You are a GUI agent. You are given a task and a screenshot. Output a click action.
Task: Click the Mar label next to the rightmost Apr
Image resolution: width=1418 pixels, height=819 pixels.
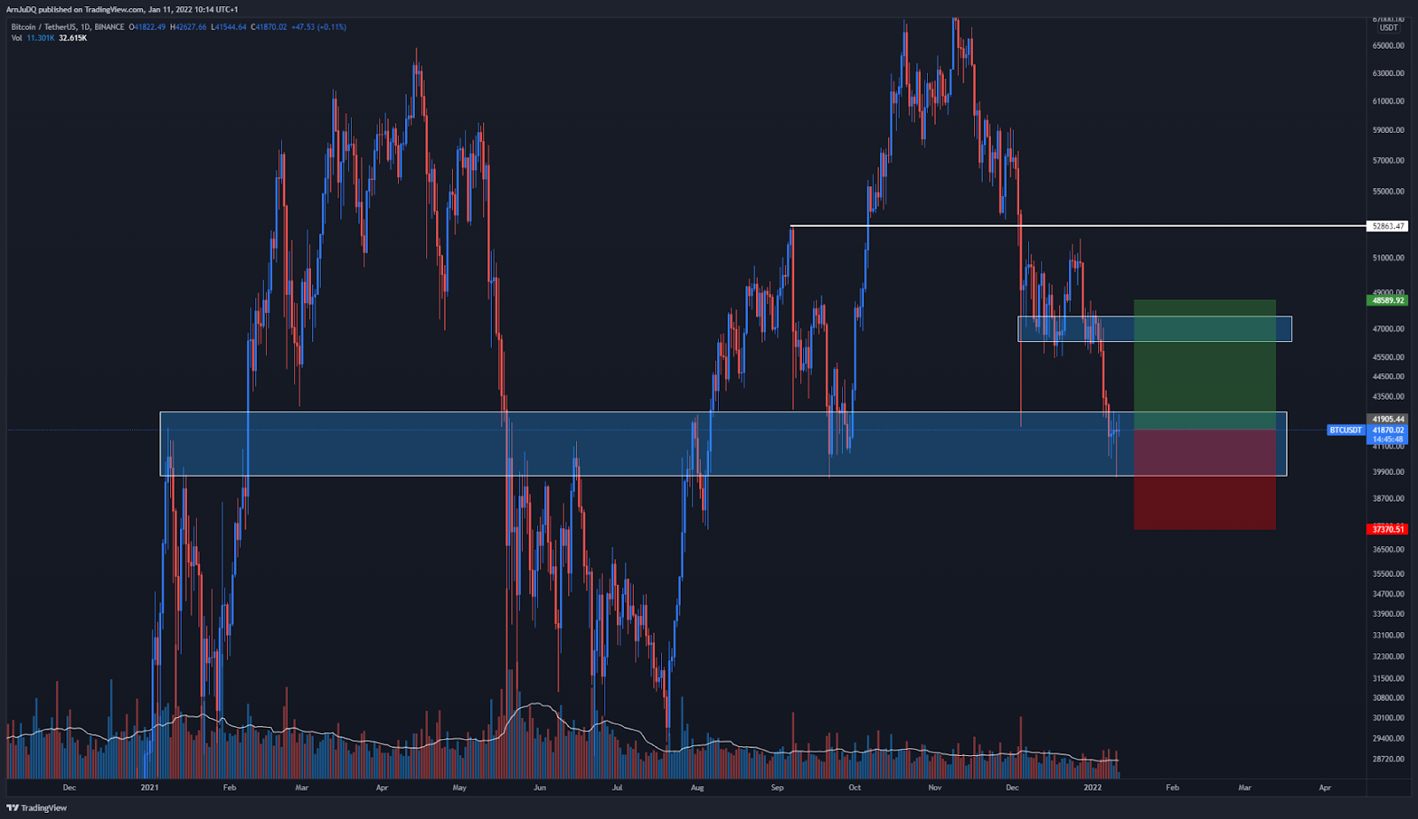click(1244, 787)
